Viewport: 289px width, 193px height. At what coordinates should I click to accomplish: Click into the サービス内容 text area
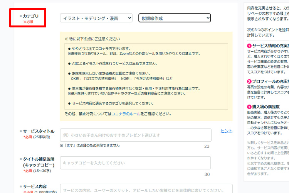[x=136, y=189]
